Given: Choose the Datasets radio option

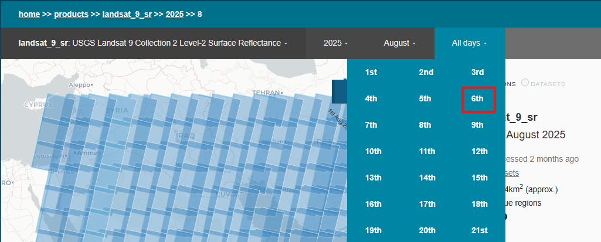Looking at the screenshot, I should 525,83.
